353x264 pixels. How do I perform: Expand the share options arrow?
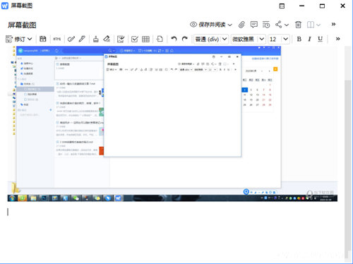pos(287,25)
